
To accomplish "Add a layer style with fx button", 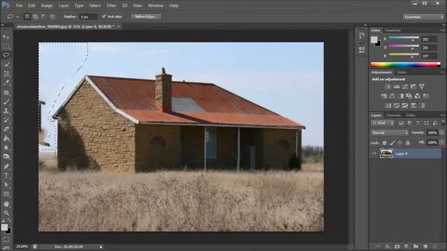I will [388, 246].
